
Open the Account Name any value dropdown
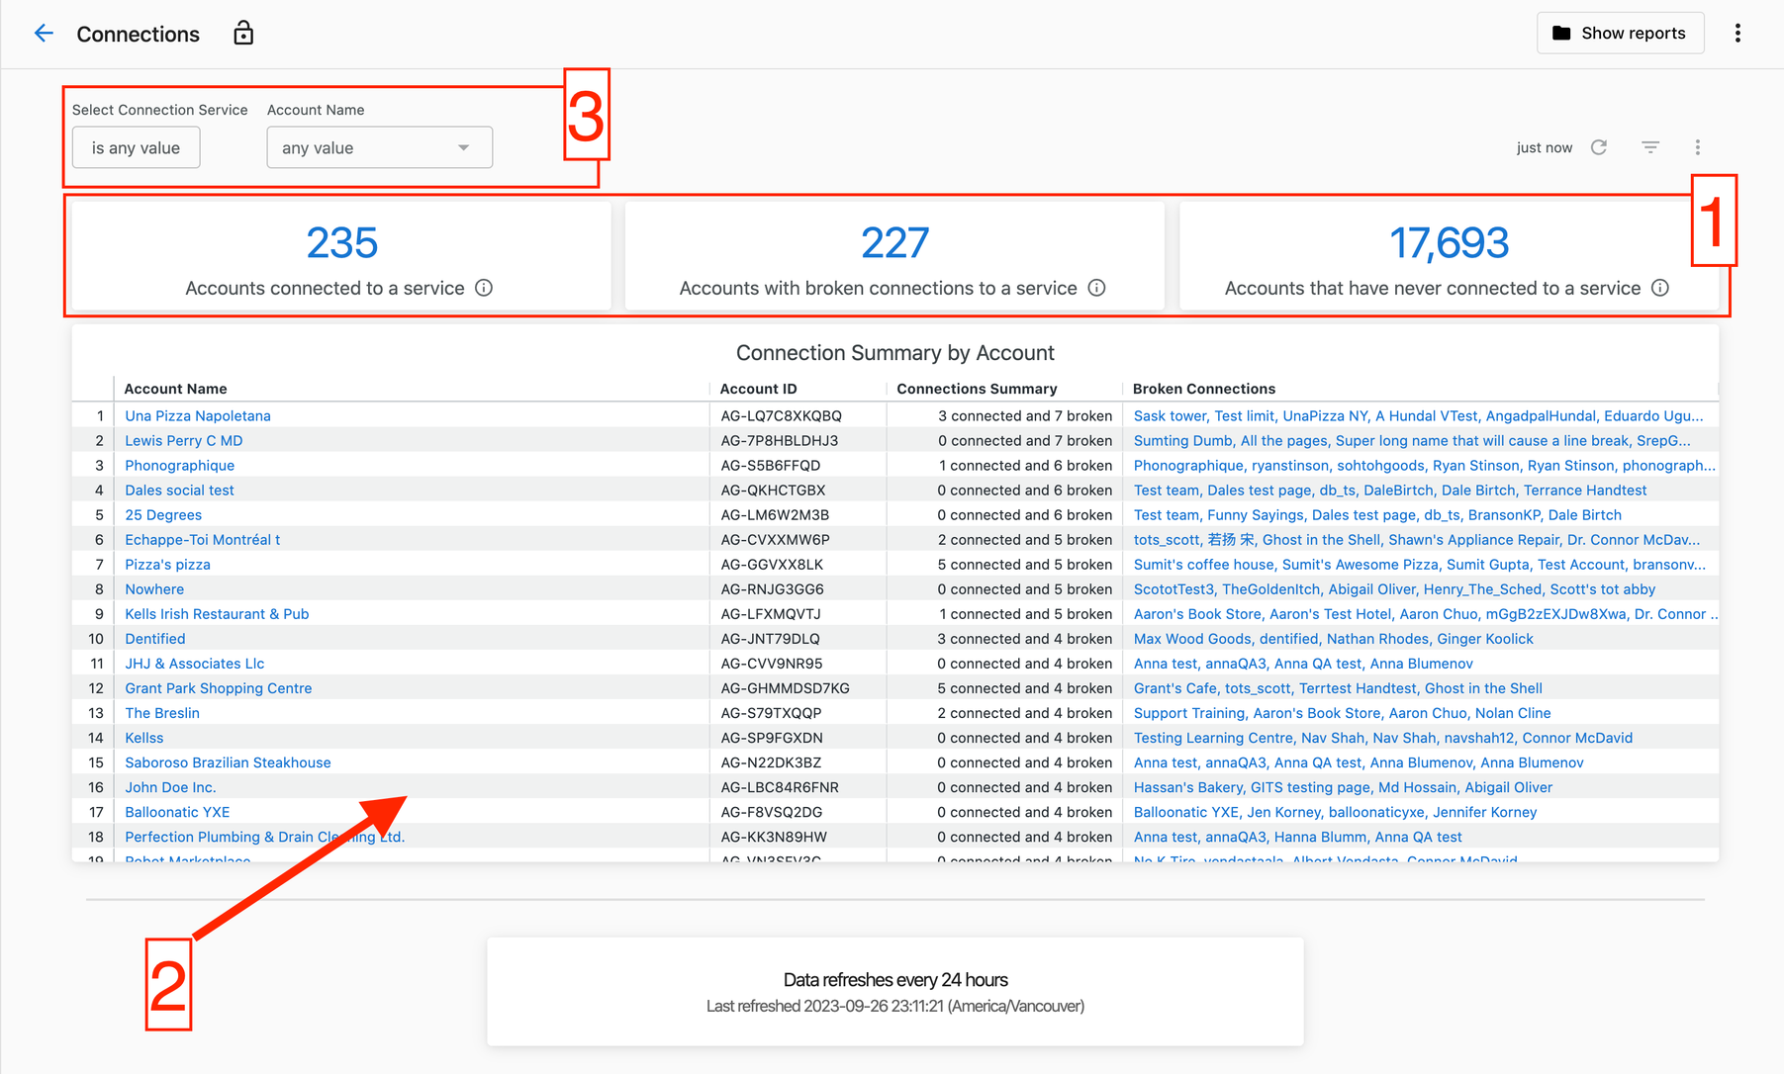tap(379, 147)
